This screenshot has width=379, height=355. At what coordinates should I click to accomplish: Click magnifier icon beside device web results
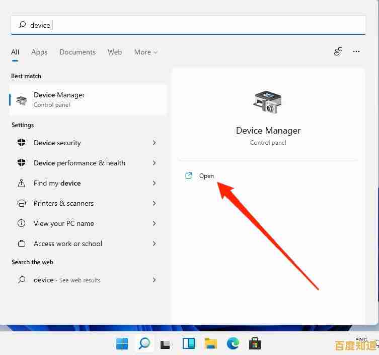click(x=22, y=280)
